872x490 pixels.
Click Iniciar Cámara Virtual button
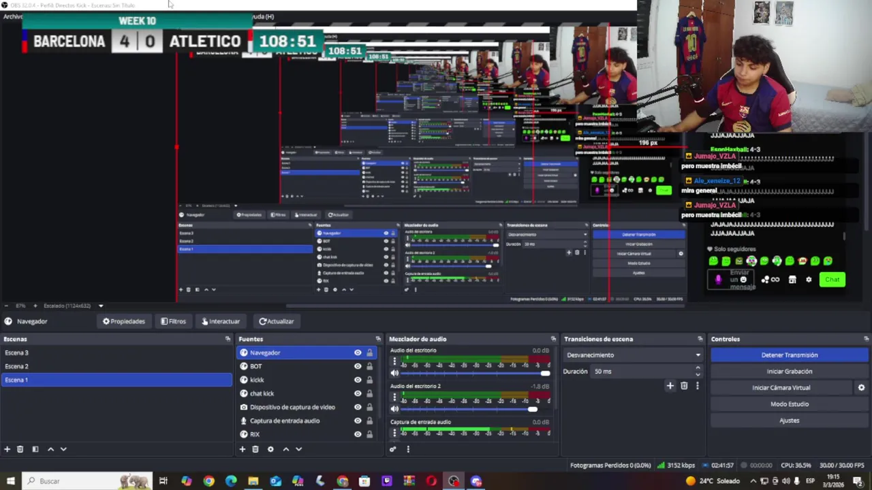(x=781, y=388)
